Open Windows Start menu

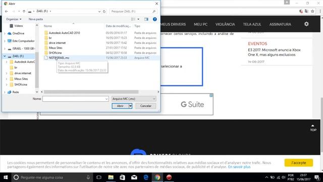[6, 177]
